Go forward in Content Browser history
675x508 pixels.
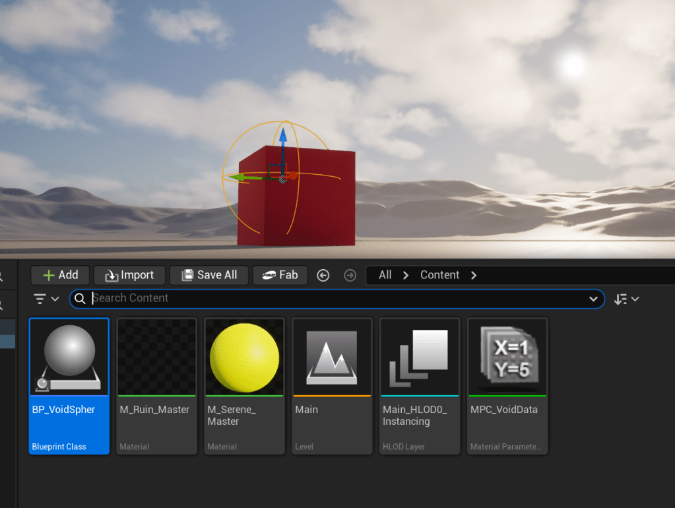click(350, 276)
